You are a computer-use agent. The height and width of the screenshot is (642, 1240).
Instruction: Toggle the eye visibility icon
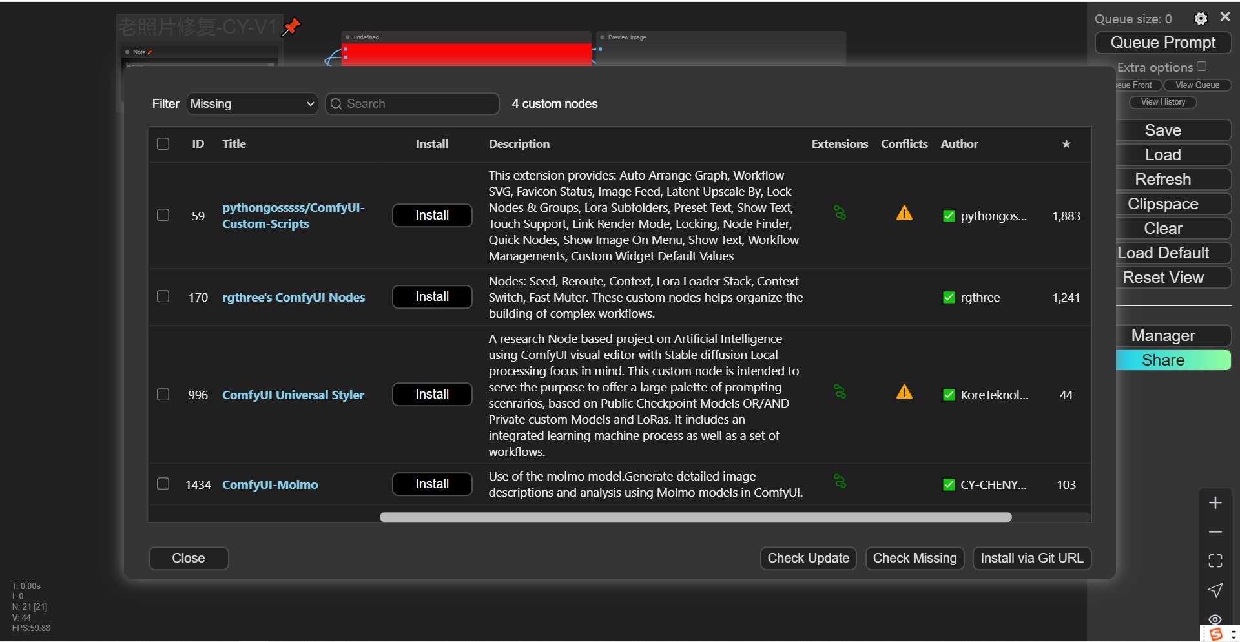pos(1215,619)
